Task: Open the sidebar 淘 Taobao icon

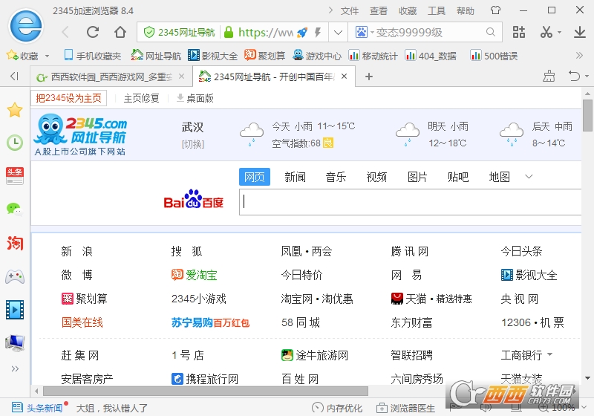Action: 15,243
